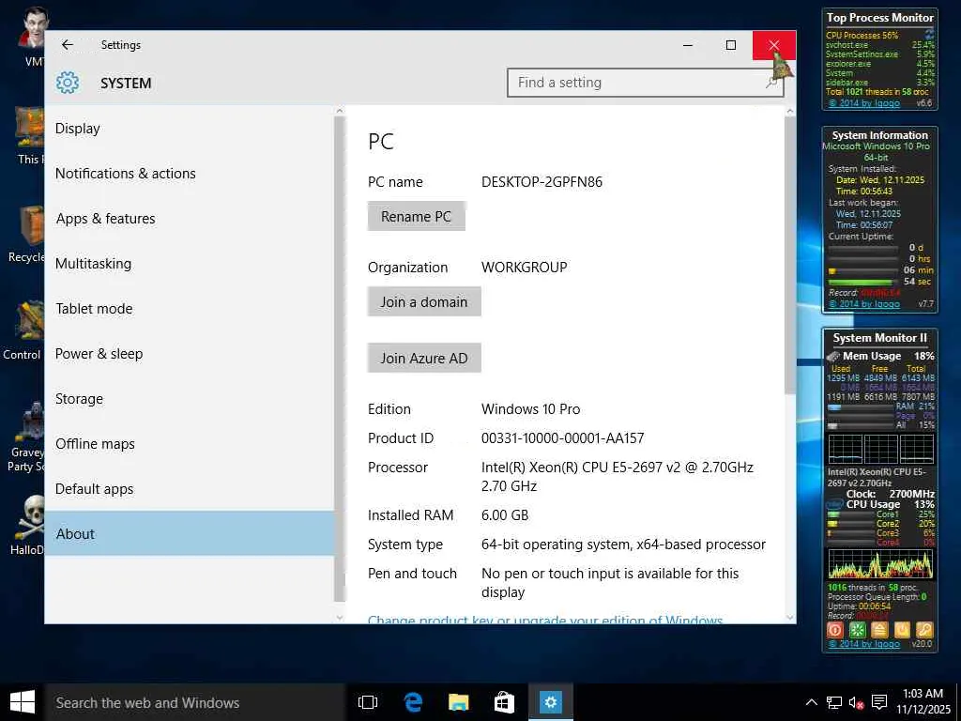Open the taskbar clock showing 1:03 AM

pyautogui.click(x=923, y=701)
